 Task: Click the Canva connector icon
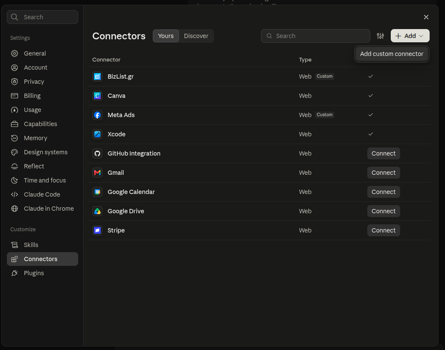(97, 96)
